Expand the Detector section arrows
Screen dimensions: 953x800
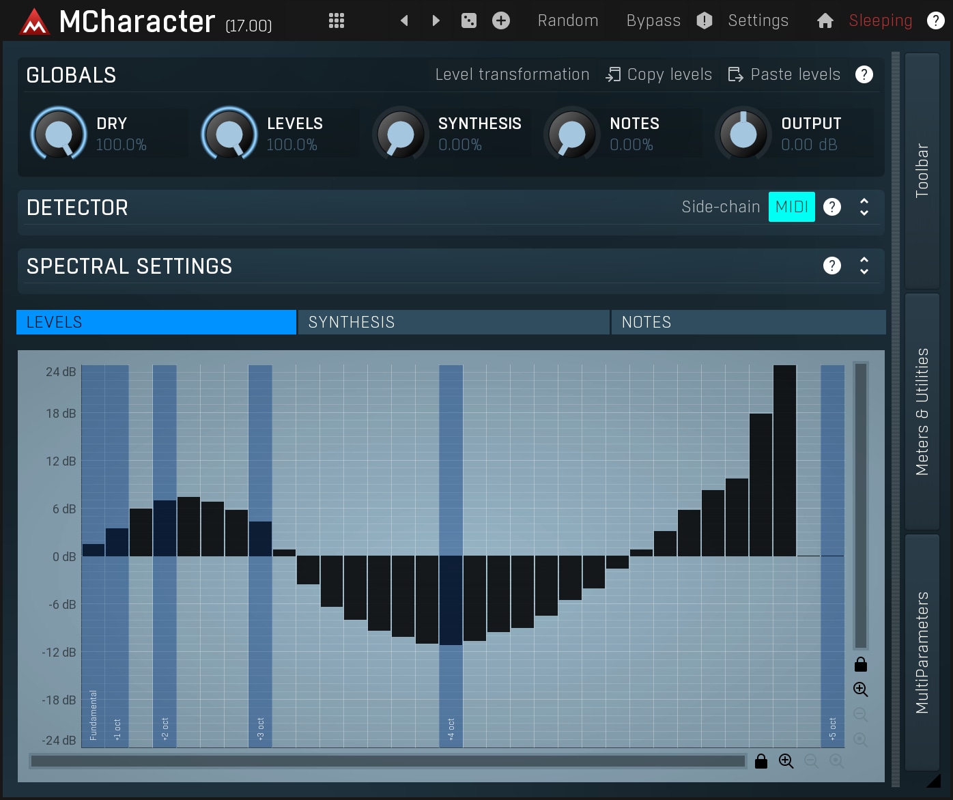click(864, 207)
